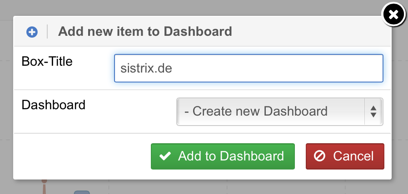Click the up-down arrows on the Dashboard selector
This screenshot has height=194, width=408.
pos(373,112)
